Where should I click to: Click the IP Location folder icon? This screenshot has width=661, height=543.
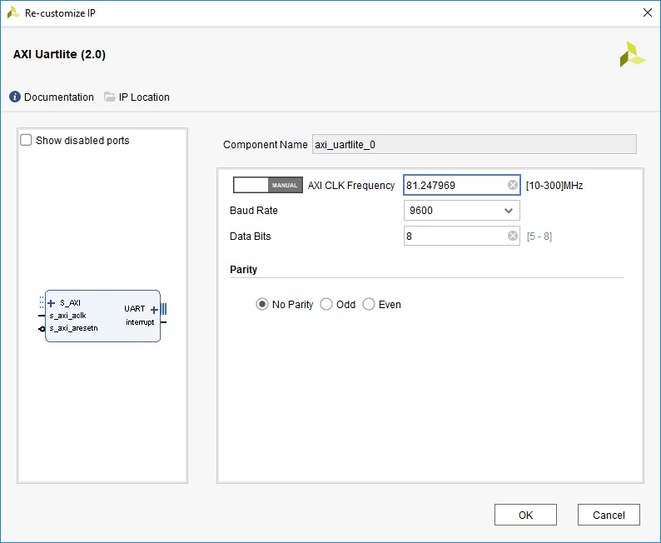(x=110, y=97)
